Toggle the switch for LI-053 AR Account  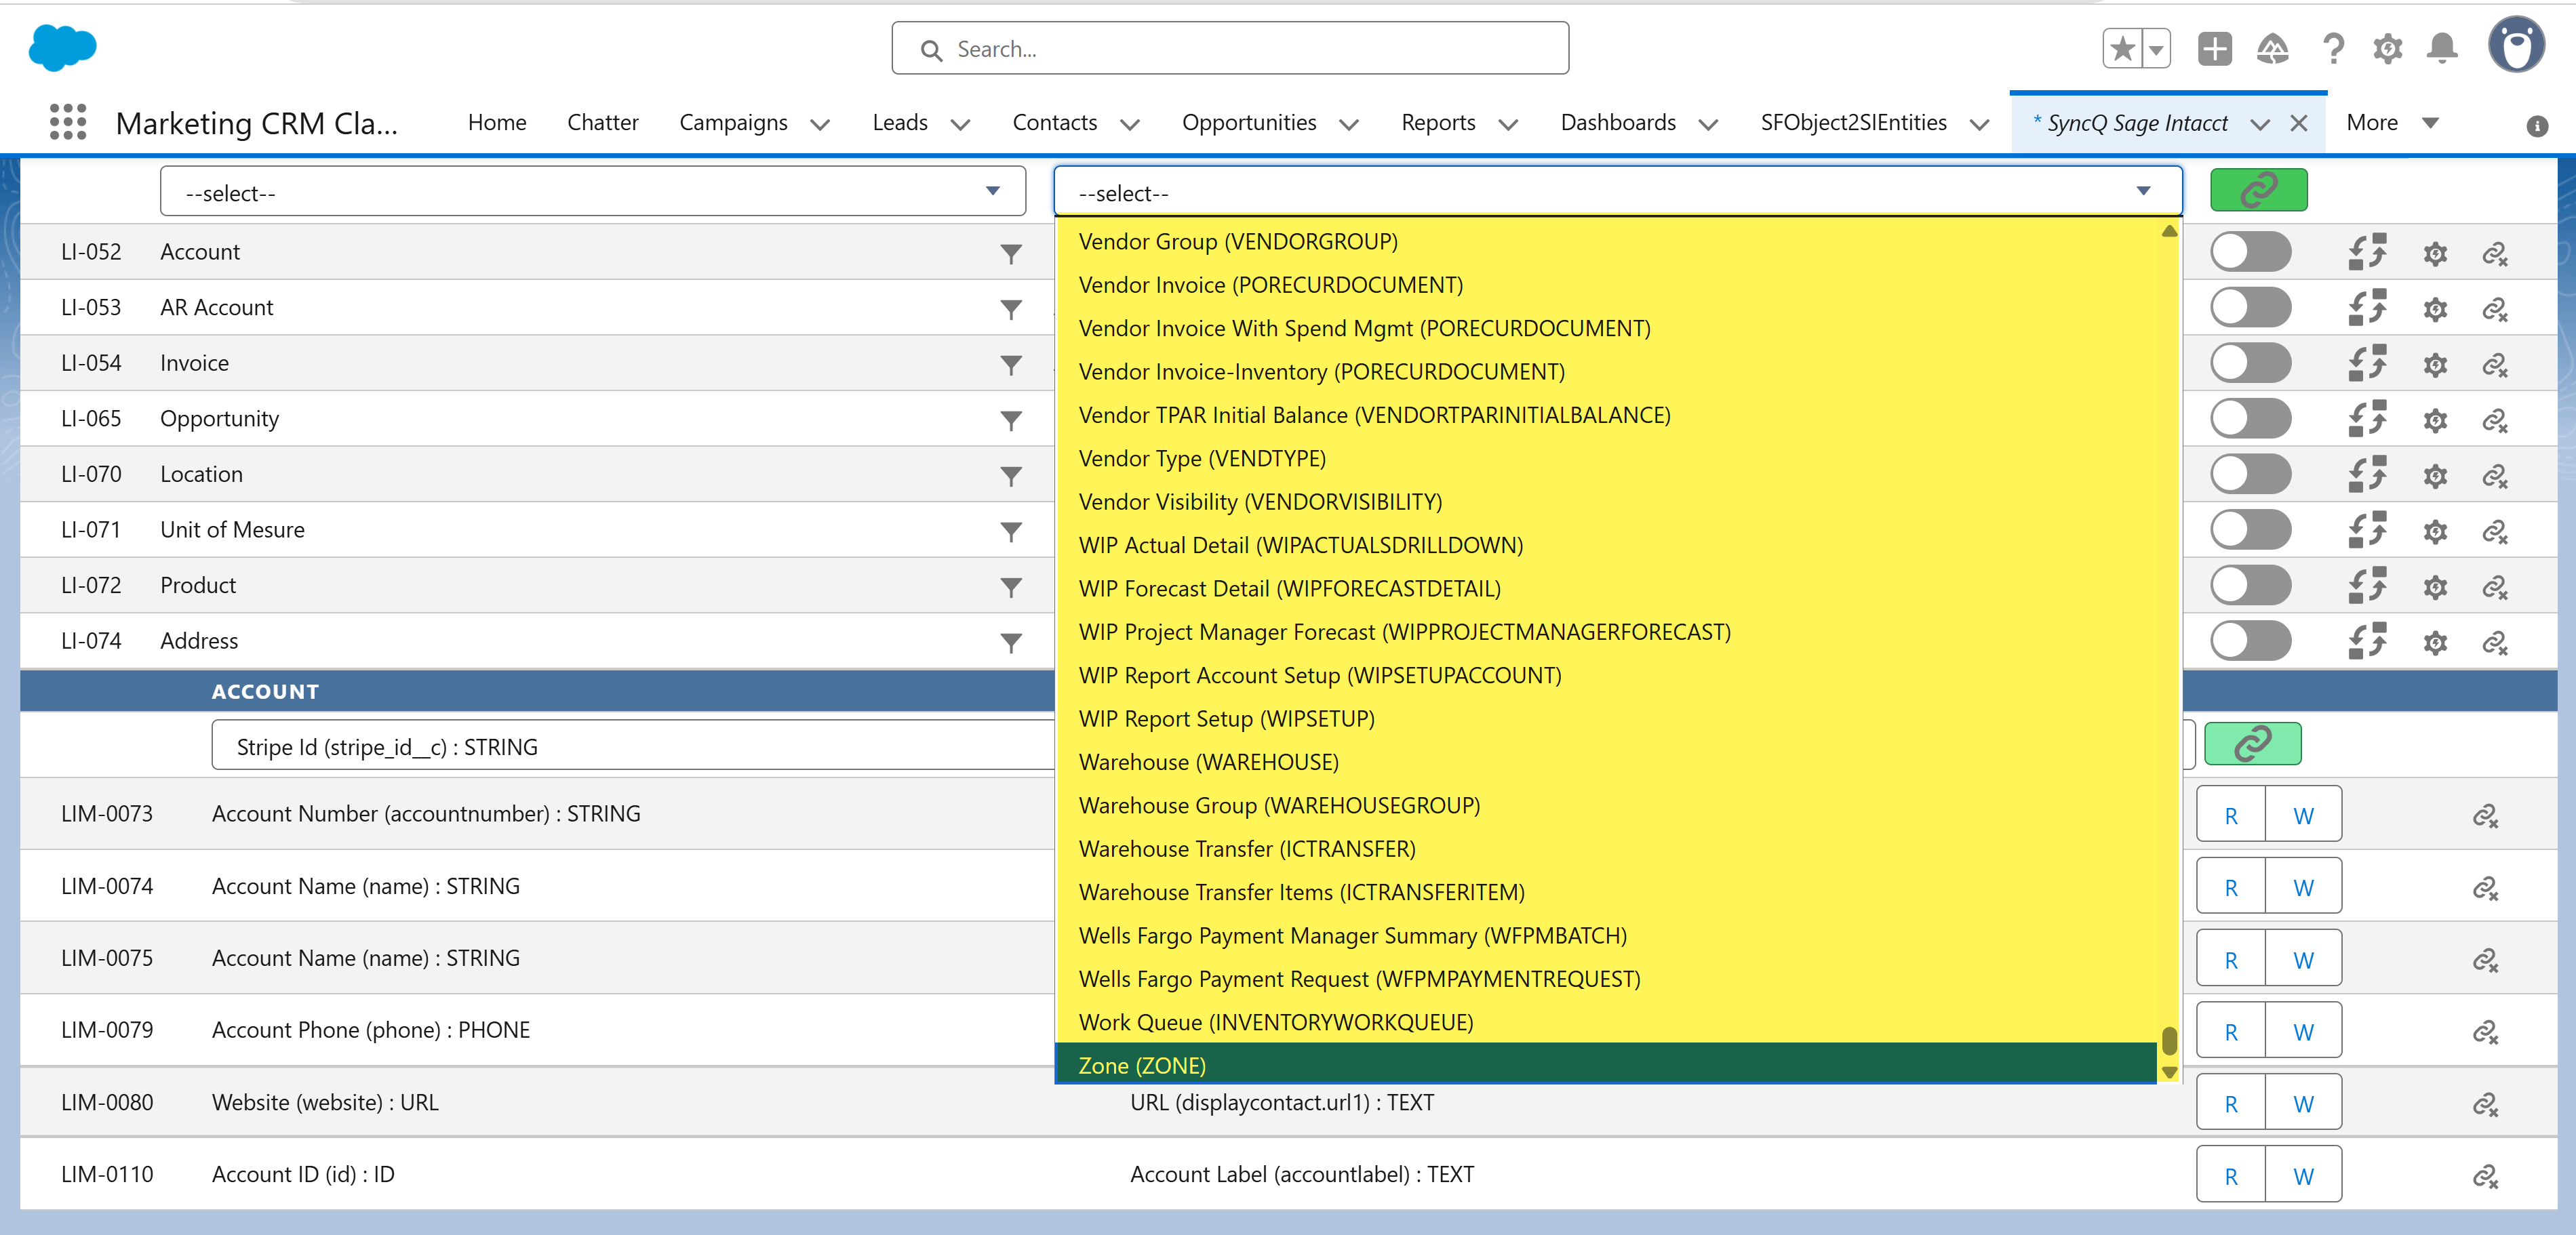pos(2250,307)
